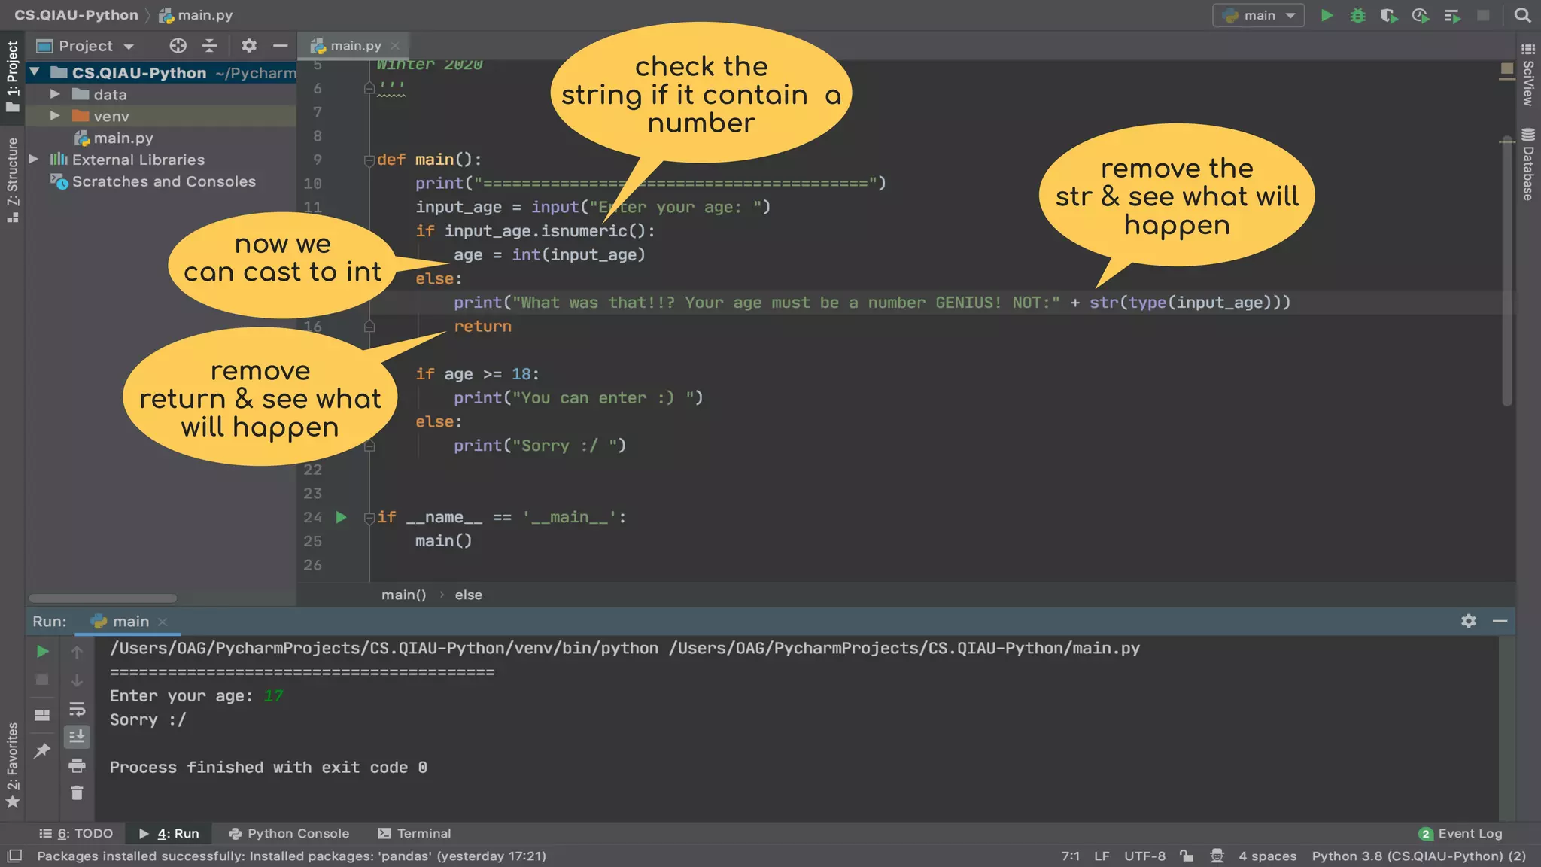
Task: Open the main run configuration dropdown
Action: click(x=1258, y=15)
